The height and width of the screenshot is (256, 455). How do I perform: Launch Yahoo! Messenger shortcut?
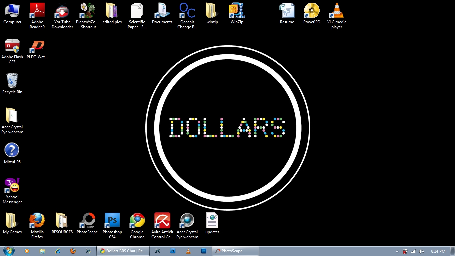click(x=12, y=191)
